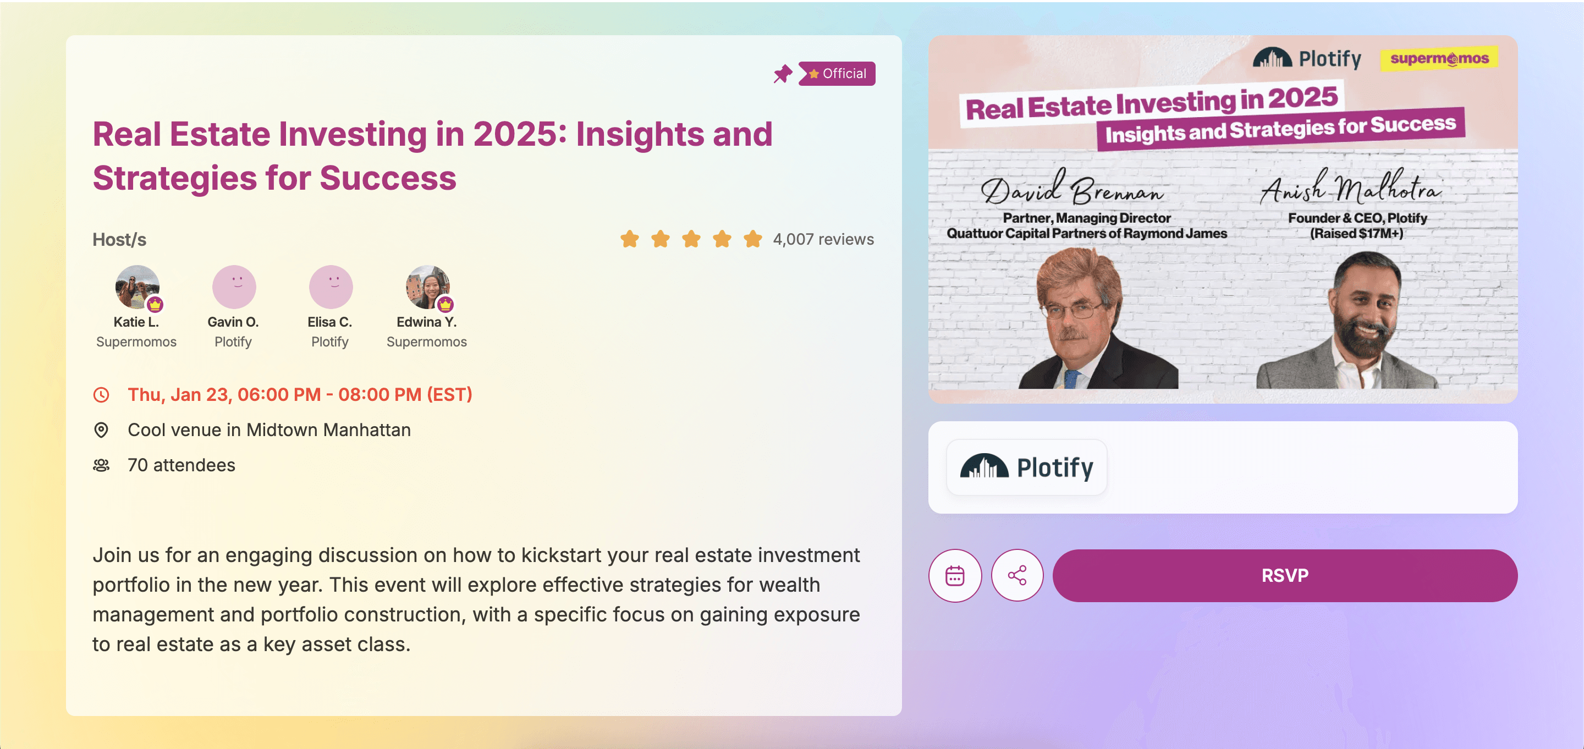Click Elisa C. host name
Viewport: 1584px width, 749px height.
(329, 322)
